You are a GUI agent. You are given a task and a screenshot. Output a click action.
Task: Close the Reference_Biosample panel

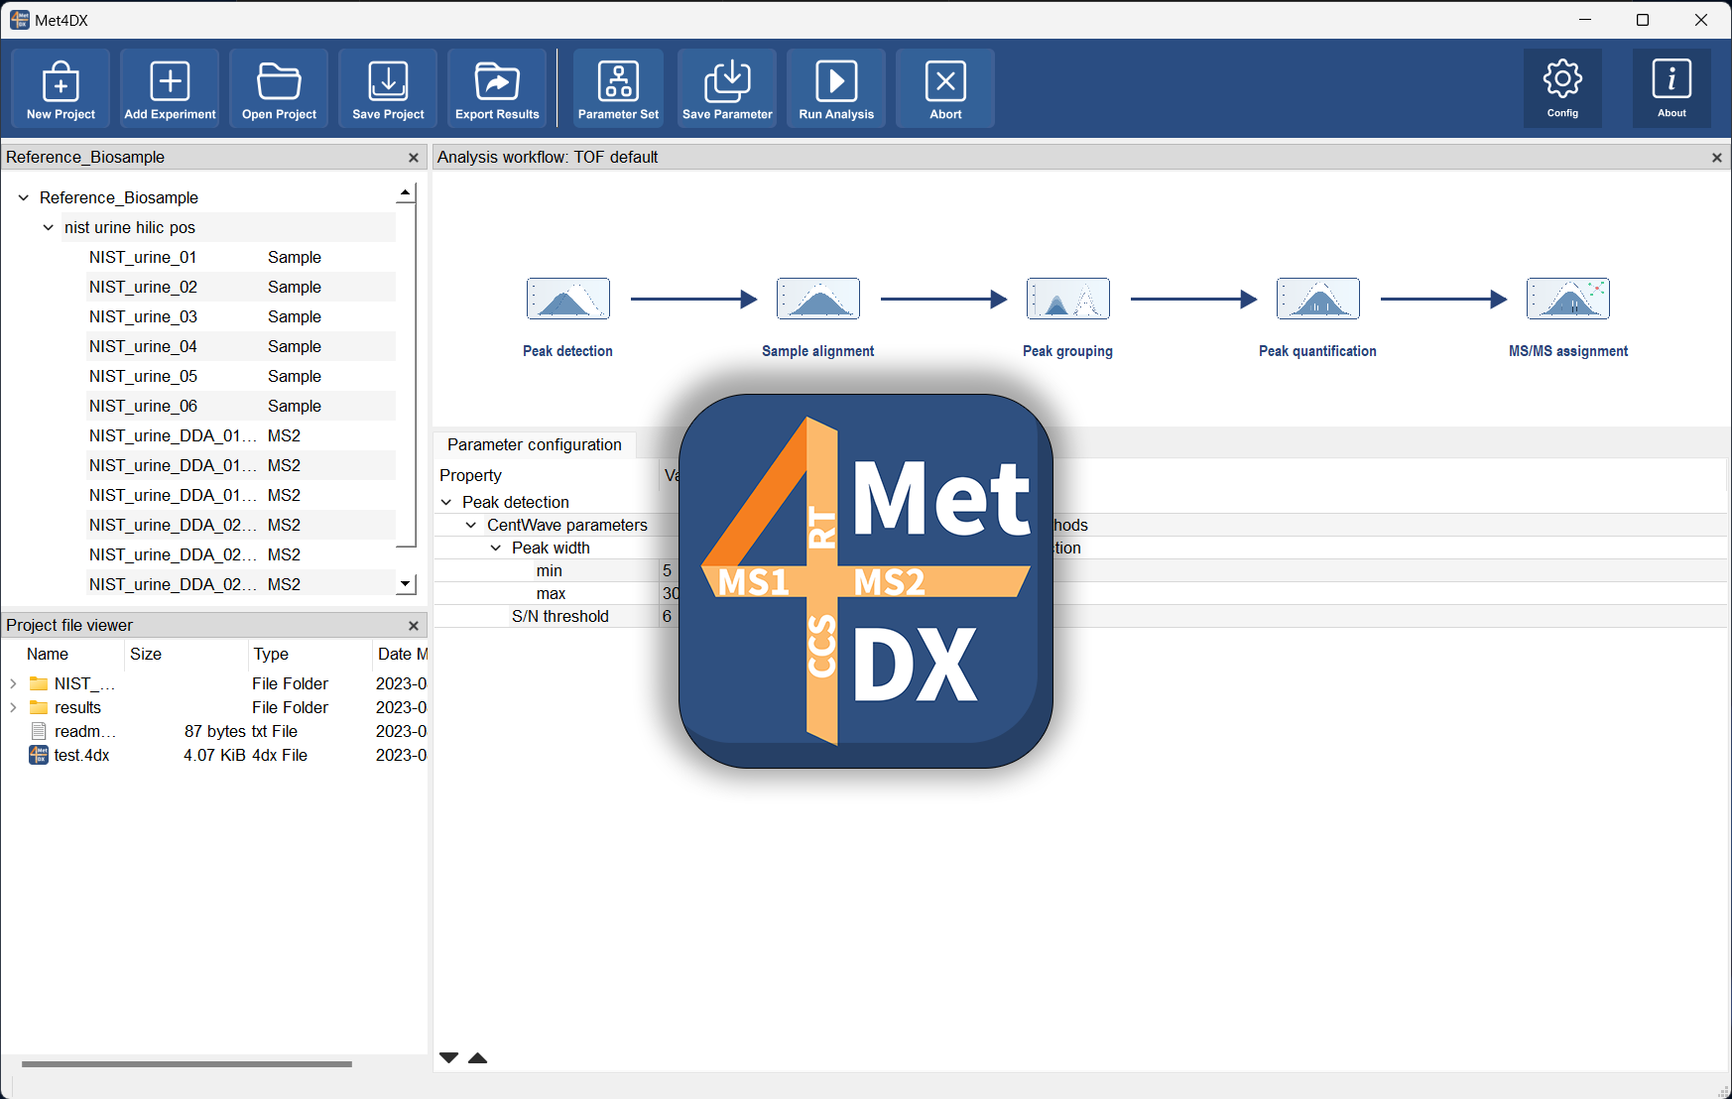click(414, 158)
